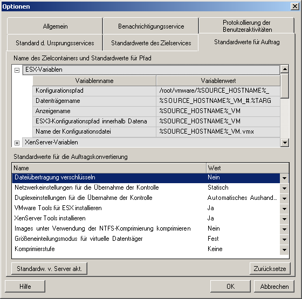Click the Wert column header
This screenshot has width=302, height=299.
point(248,168)
